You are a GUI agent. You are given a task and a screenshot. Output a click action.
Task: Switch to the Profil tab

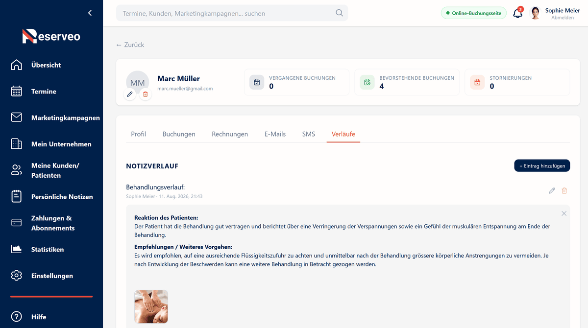click(x=139, y=134)
